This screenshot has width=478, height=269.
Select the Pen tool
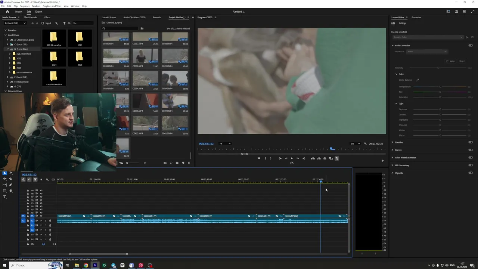10,185
